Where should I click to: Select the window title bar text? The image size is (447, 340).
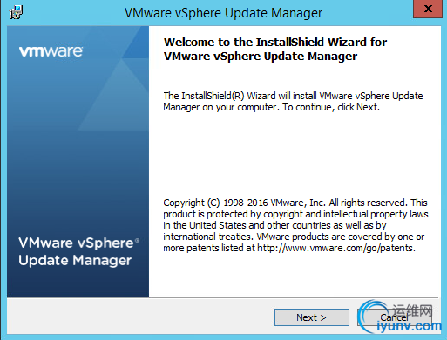tap(223, 13)
